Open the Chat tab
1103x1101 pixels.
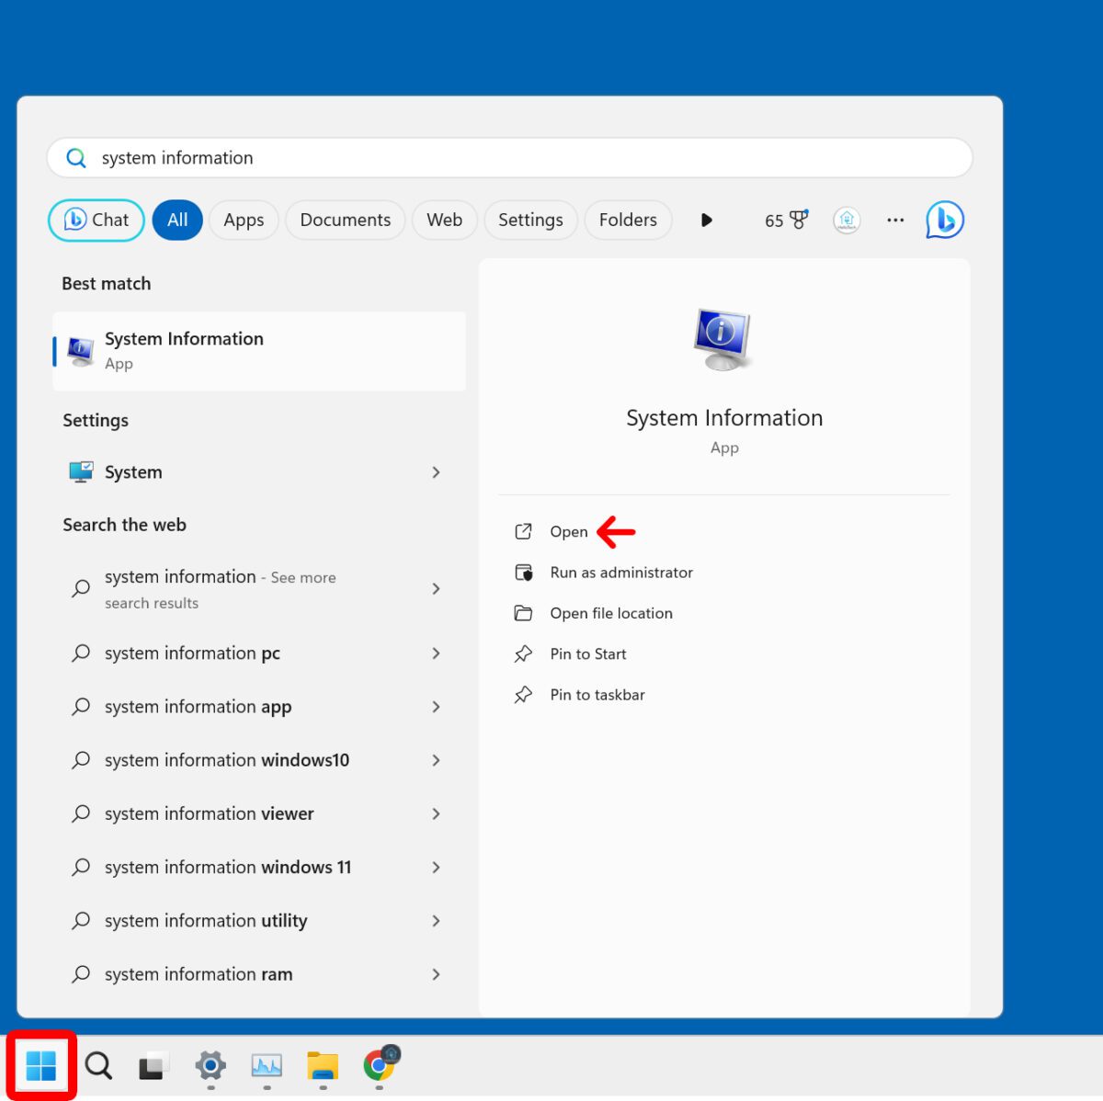(x=97, y=221)
